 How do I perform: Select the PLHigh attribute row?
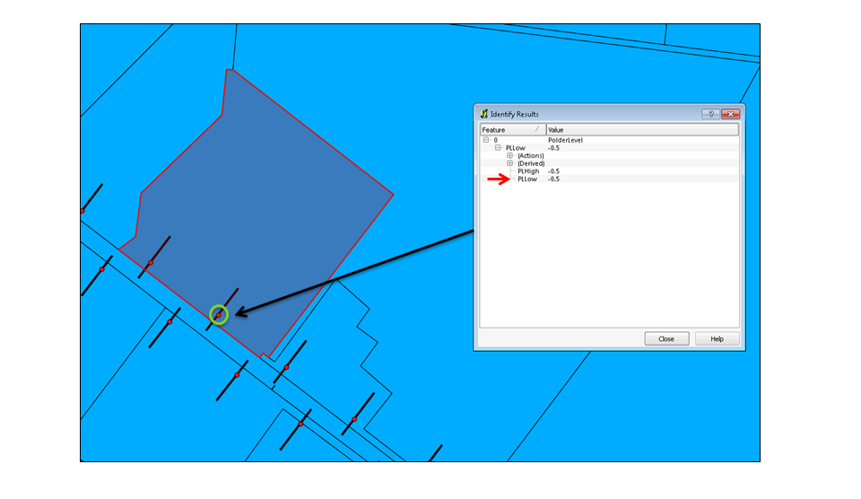tap(528, 171)
